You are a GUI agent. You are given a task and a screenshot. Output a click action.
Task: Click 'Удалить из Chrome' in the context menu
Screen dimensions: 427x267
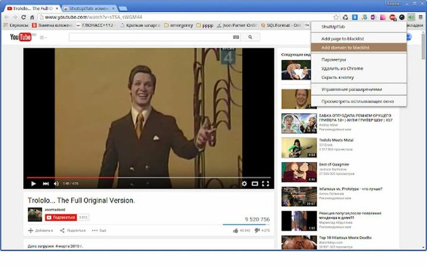(x=342, y=68)
